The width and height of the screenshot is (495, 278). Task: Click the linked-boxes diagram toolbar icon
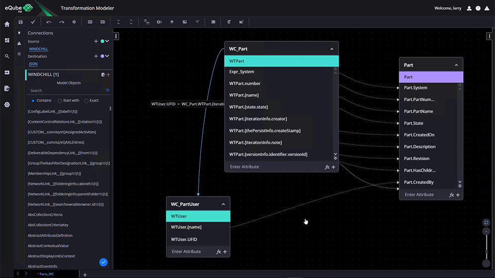pos(147,22)
